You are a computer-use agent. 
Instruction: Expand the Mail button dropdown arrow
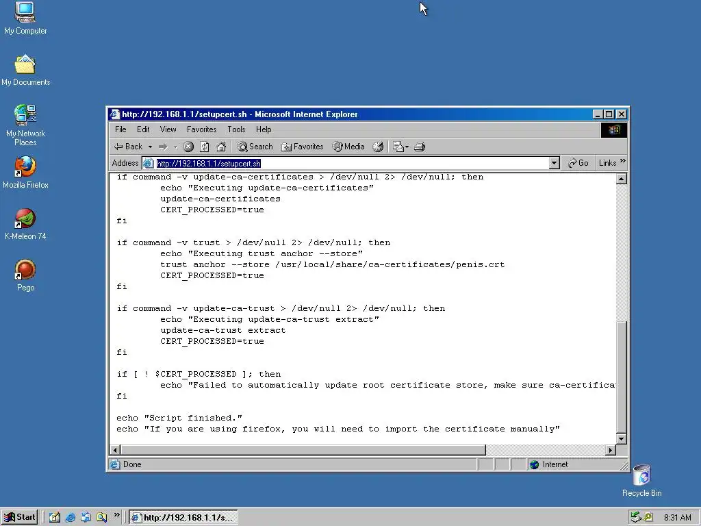pos(407,147)
